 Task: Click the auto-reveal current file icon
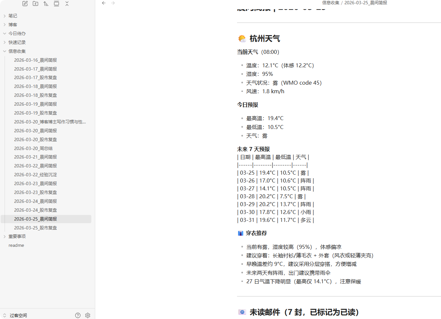[x=56, y=4]
